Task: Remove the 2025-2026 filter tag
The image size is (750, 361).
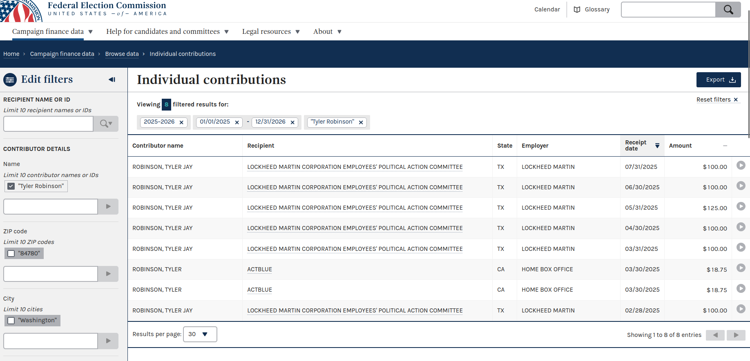Action: coord(181,122)
